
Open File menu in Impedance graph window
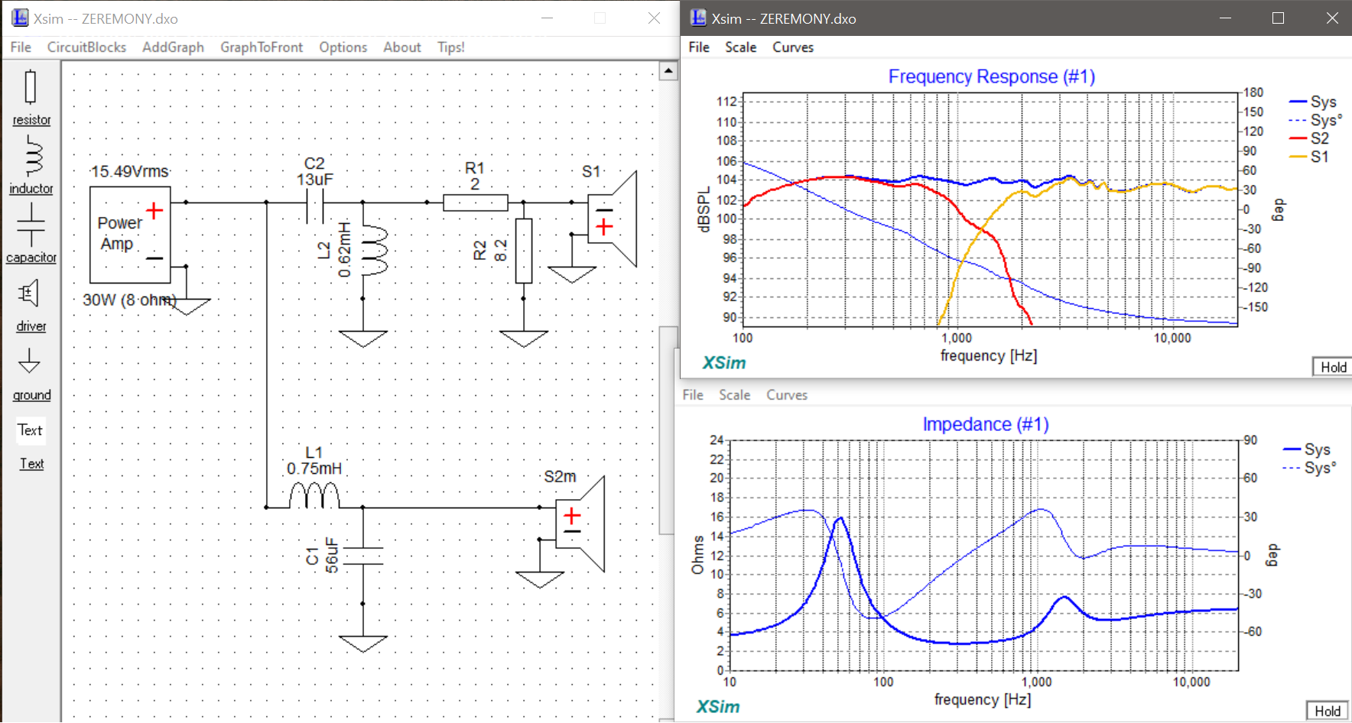click(693, 395)
